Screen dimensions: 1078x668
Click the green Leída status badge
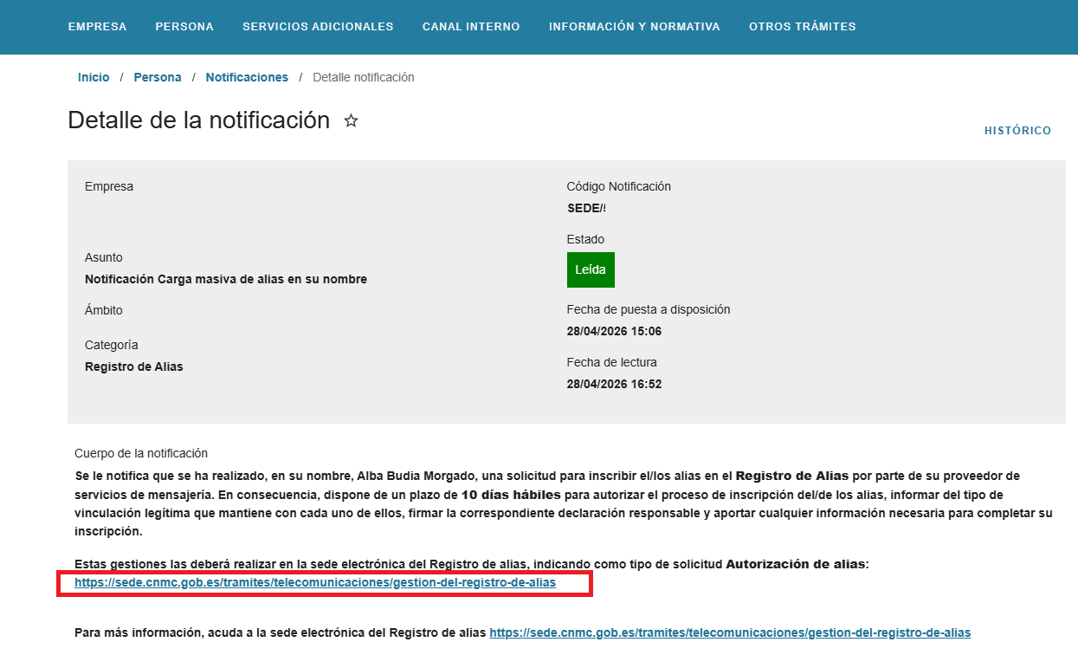[591, 269]
